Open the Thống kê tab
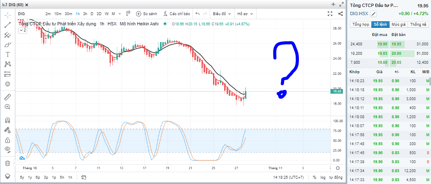The height and width of the screenshot is (184, 431). point(418,25)
